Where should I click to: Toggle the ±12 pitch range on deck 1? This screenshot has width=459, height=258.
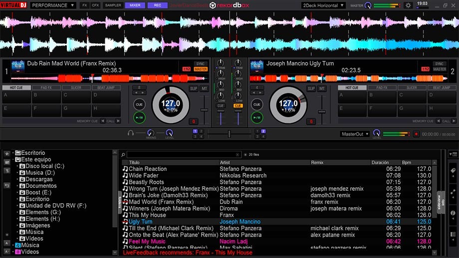(187, 69)
